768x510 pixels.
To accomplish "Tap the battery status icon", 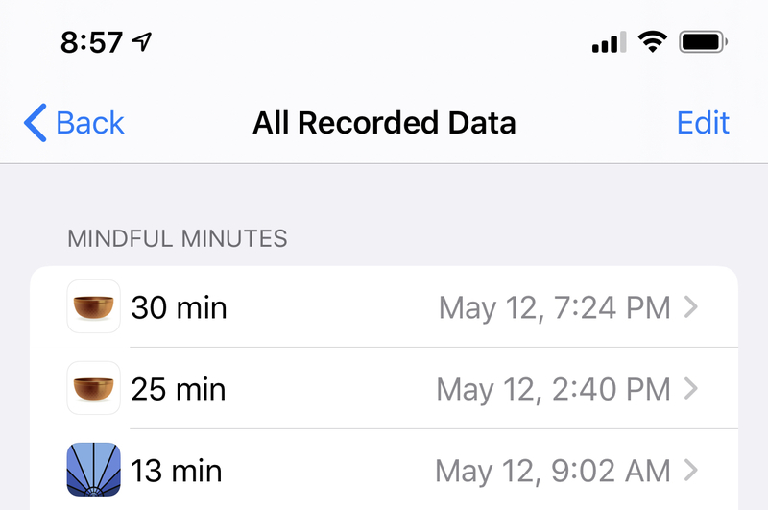I will (703, 41).
